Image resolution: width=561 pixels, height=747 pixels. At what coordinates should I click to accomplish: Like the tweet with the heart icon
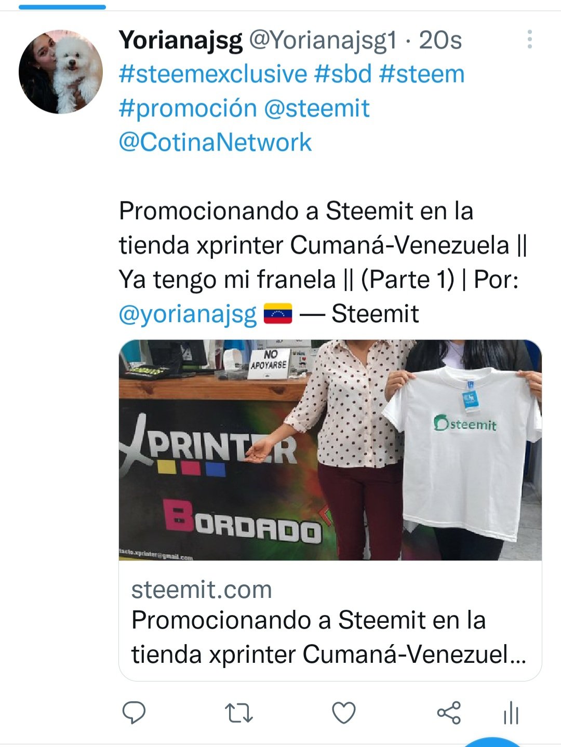tap(344, 713)
